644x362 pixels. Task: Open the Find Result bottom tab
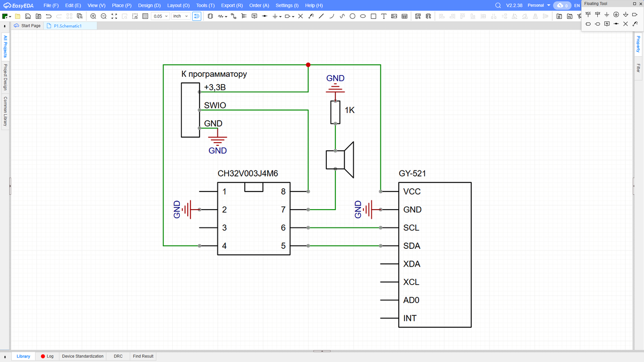pyautogui.click(x=143, y=356)
